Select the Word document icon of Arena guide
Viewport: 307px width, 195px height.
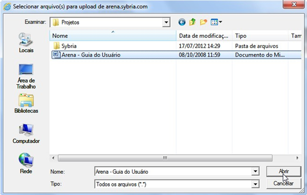(x=57, y=55)
